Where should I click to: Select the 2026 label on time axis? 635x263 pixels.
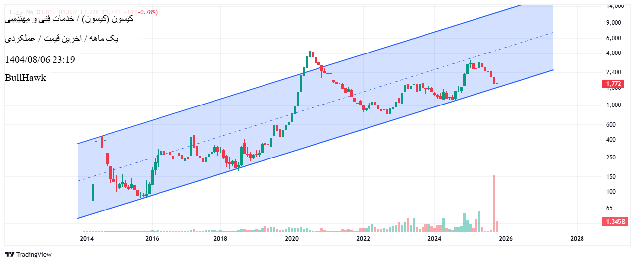click(x=505, y=239)
